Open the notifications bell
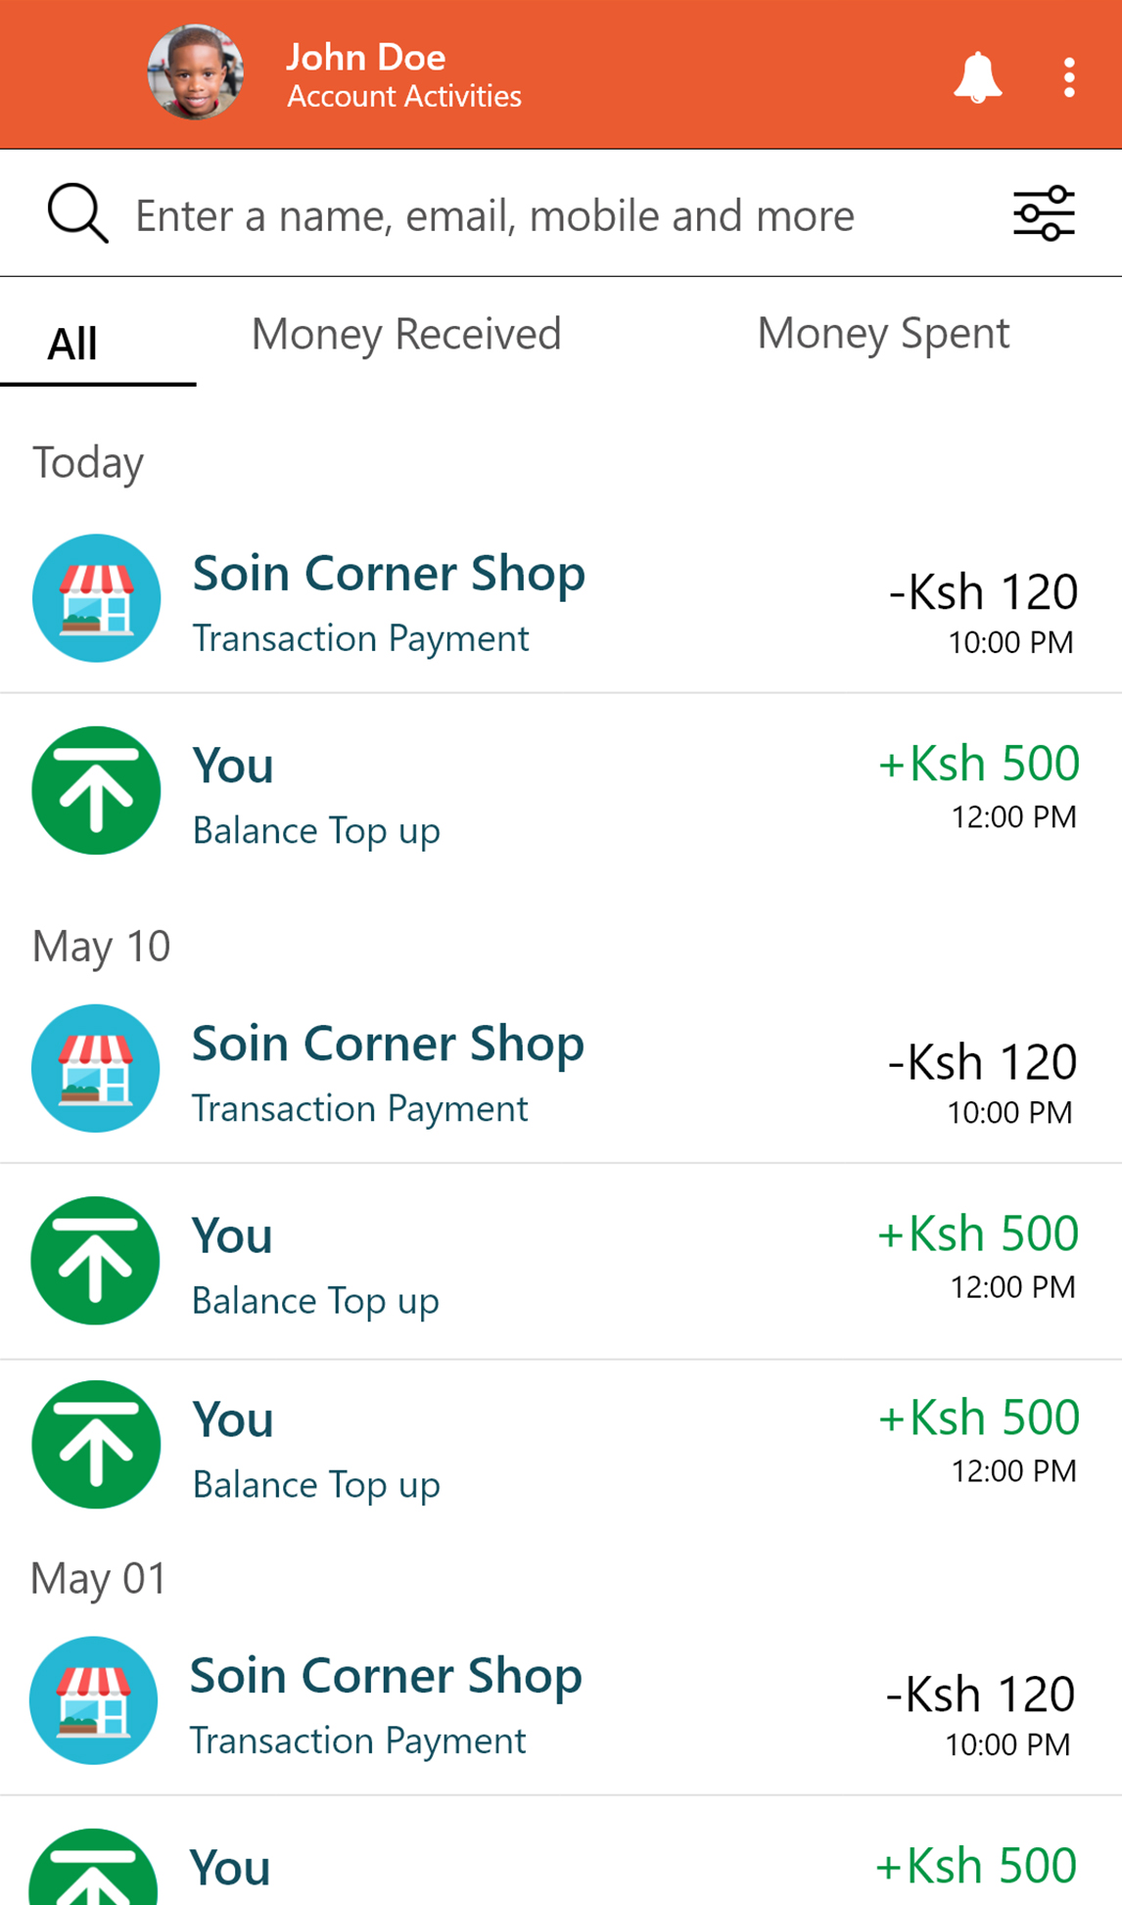Screen dimensions: 1122x1905 pyautogui.click(x=977, y=77)
